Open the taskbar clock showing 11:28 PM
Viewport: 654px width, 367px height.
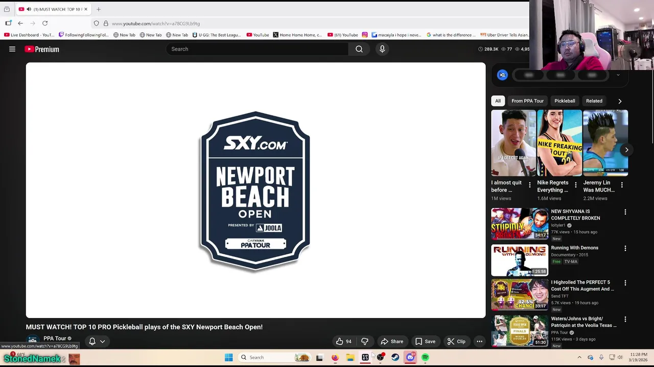click(x=639, y=357)
